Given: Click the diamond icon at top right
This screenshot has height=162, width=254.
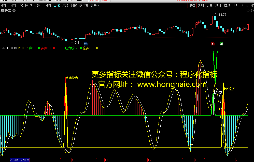Looking at the screenshot, I should point(248,11).
